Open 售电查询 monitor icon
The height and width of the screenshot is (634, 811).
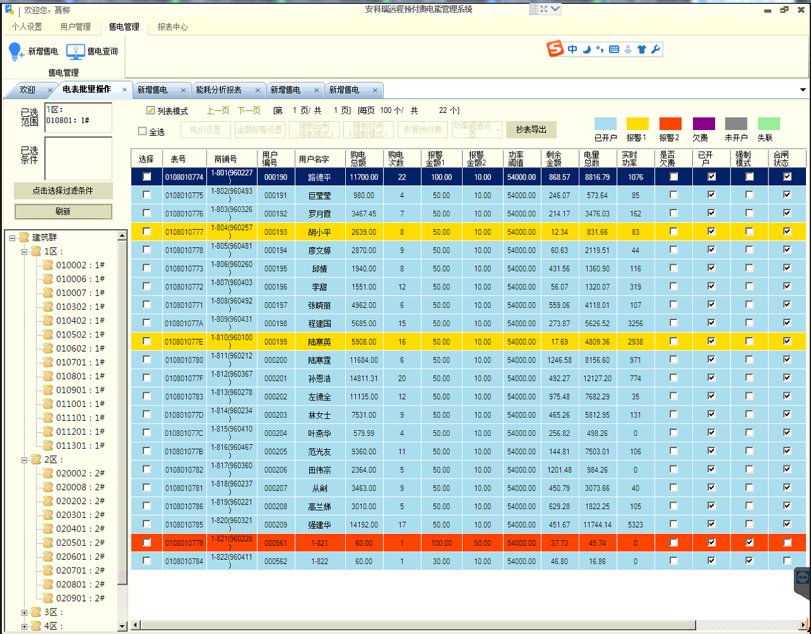(76, 51)
